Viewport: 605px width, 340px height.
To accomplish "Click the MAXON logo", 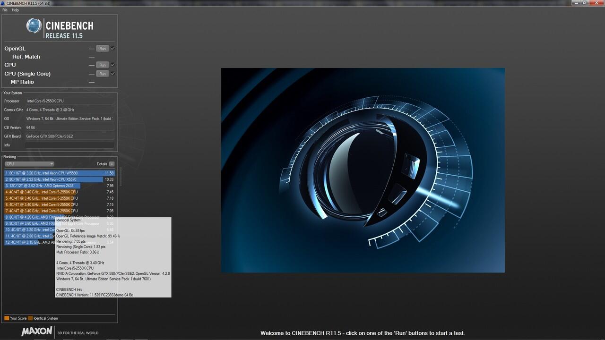I will click(37, 331).
